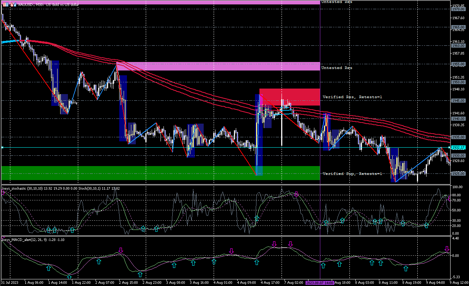Screen dimensions: 469x286
Task: Click the 1940.00 price level label
Action: 458,119
